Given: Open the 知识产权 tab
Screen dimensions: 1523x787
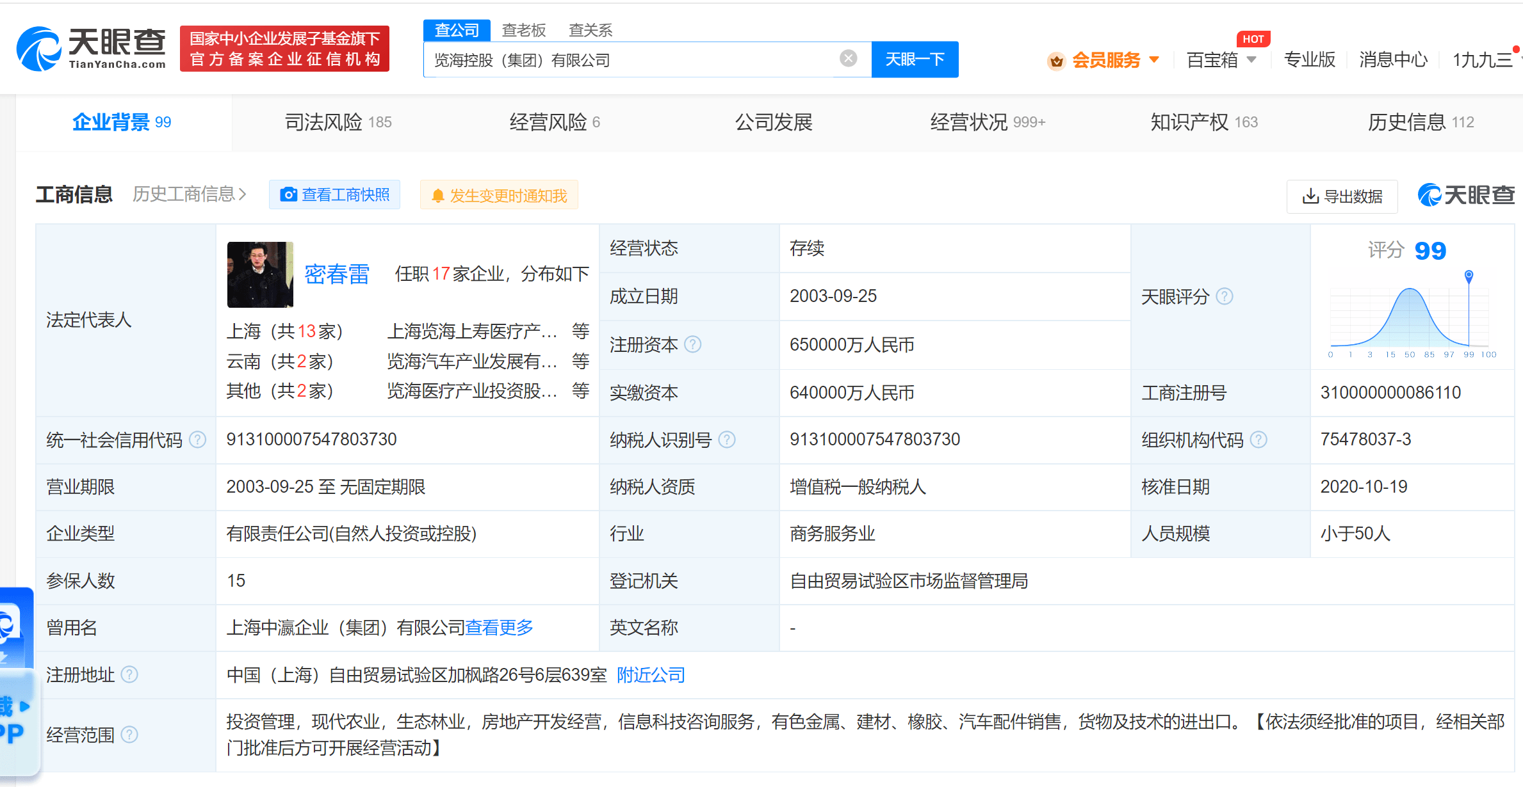Looking at the screenshot, I should point(1204,122).
